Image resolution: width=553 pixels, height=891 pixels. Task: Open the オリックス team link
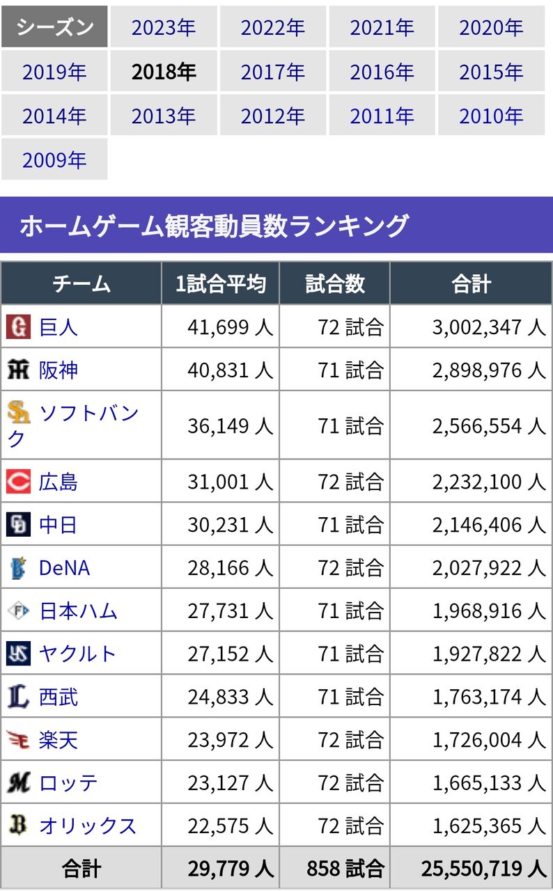[88, 826]
